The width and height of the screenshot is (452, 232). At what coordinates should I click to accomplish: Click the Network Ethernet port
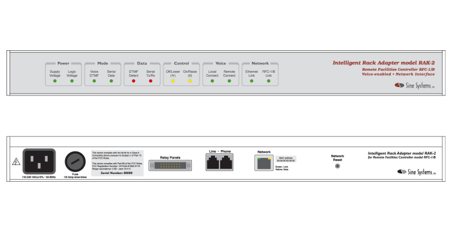coord(264,163)
